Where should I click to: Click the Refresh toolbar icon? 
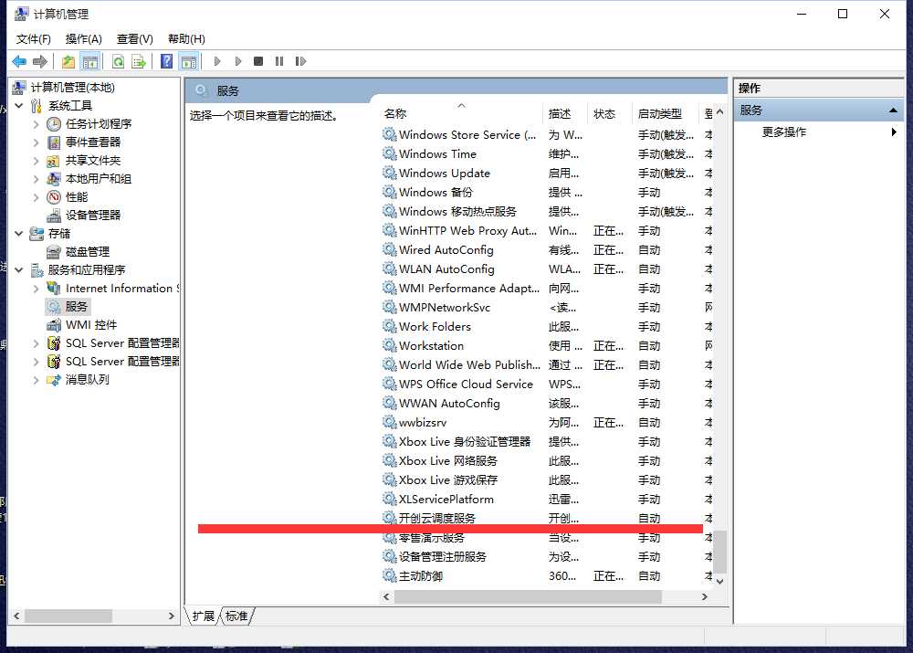[x=118, y=61]
